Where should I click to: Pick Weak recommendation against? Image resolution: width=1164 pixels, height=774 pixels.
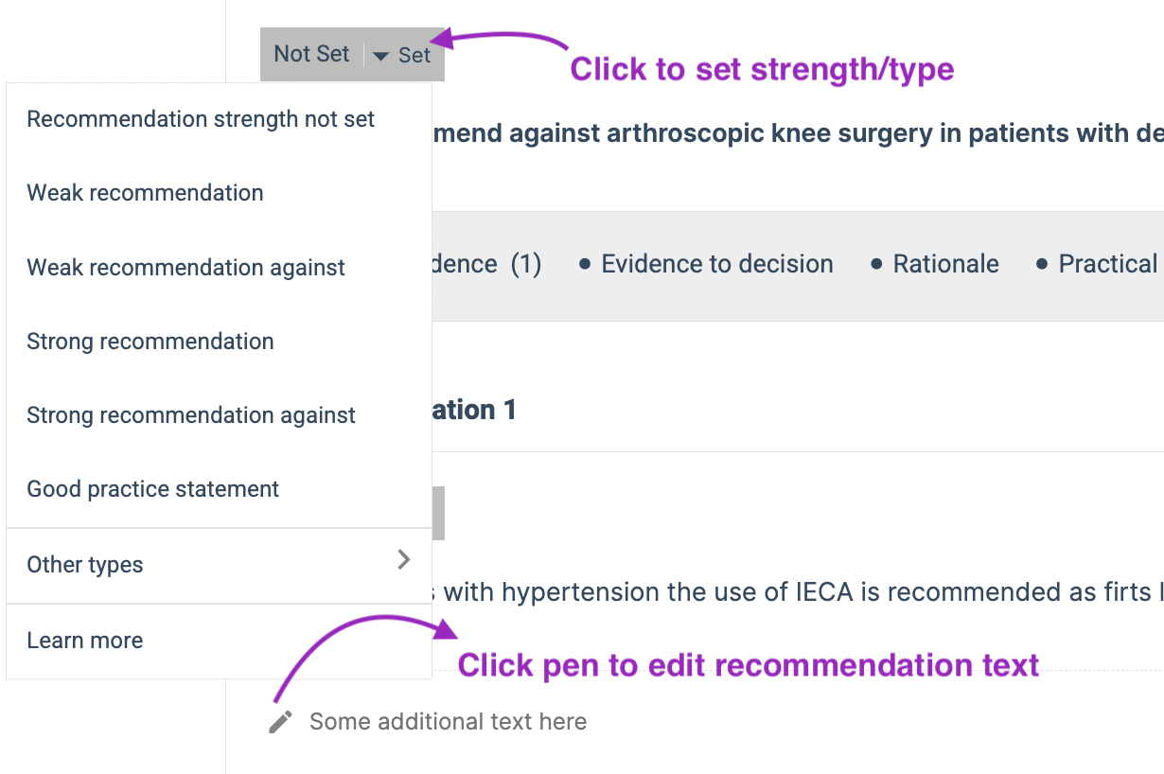click(x=219, y=268)
